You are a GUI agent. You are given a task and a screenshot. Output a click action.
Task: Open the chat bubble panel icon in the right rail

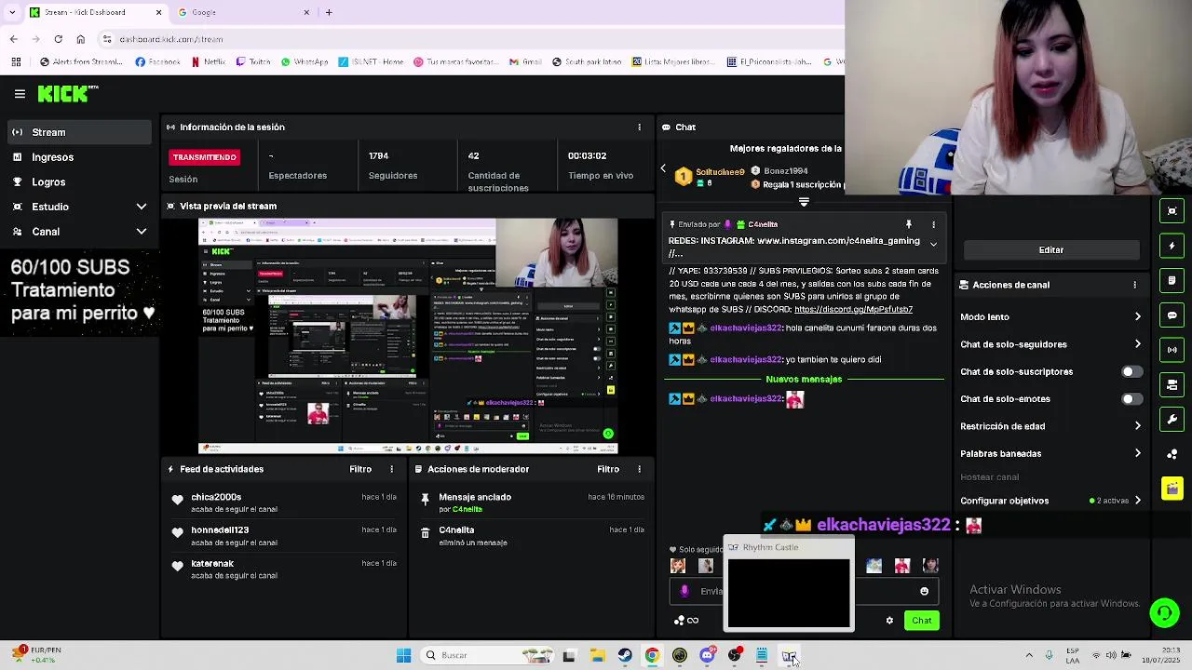1172,315
